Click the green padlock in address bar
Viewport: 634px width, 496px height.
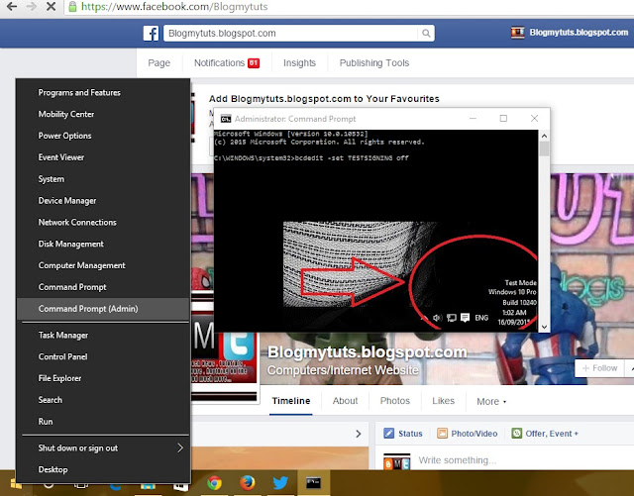[72, 7]
